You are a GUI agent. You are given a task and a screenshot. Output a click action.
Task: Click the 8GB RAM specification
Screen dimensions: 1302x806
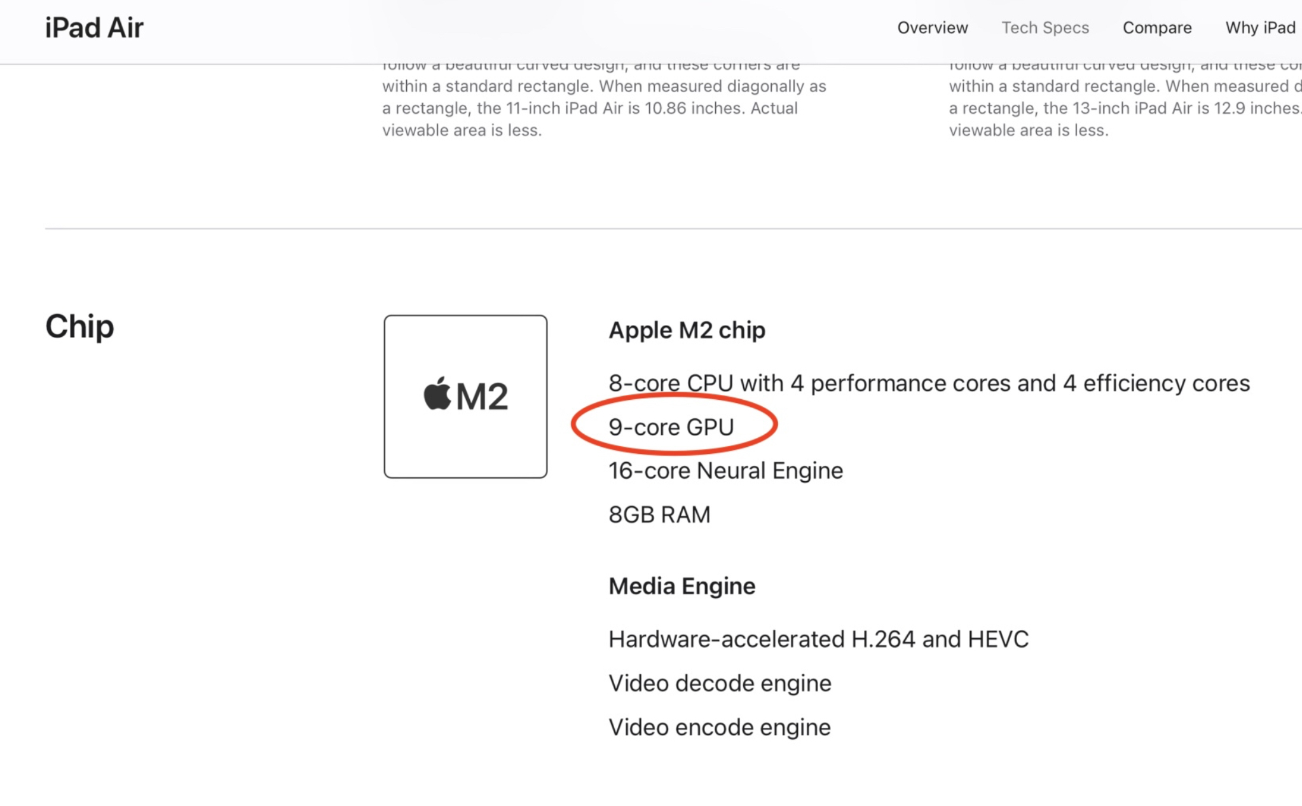tap(659, 515)
